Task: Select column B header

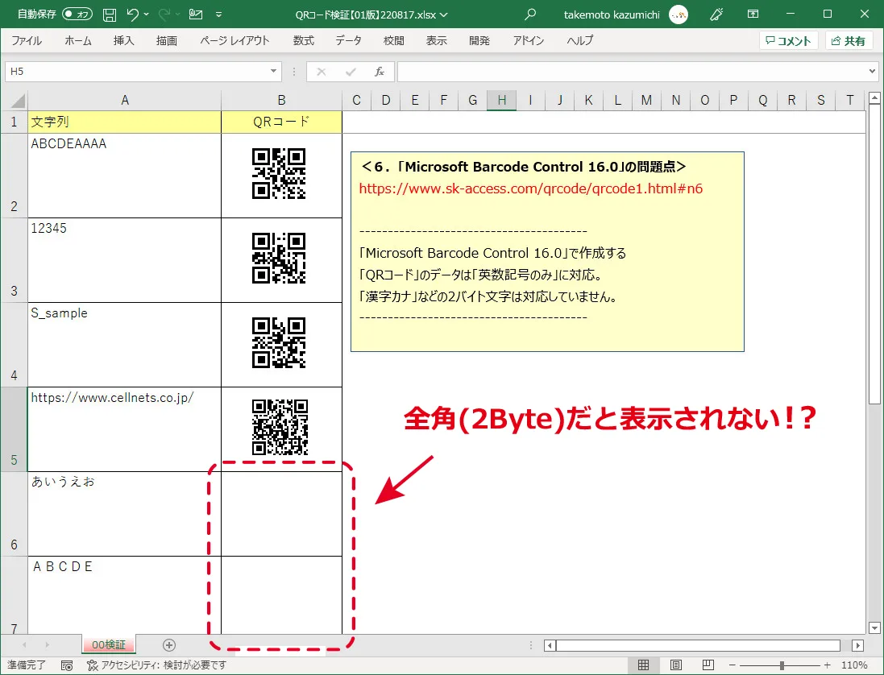Action: coord(281,101)
